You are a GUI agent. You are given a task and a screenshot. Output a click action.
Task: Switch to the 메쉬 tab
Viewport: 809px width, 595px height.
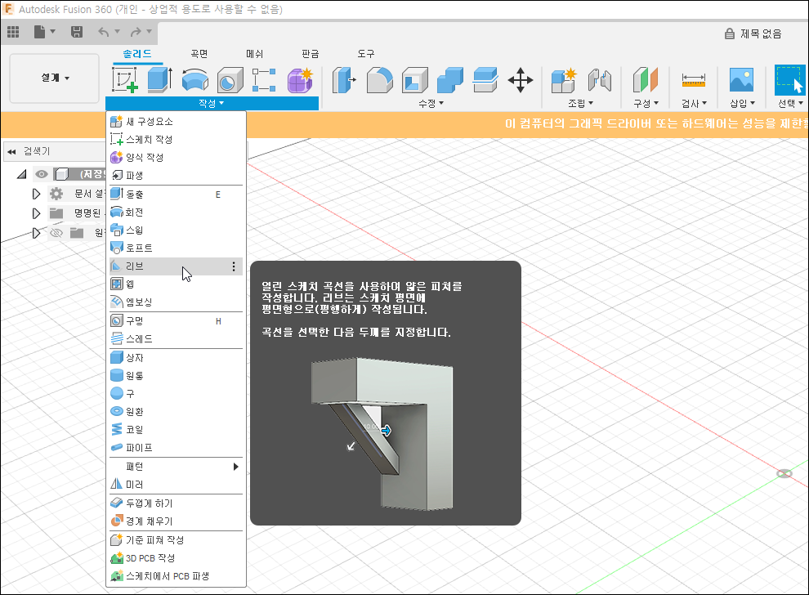254,54
